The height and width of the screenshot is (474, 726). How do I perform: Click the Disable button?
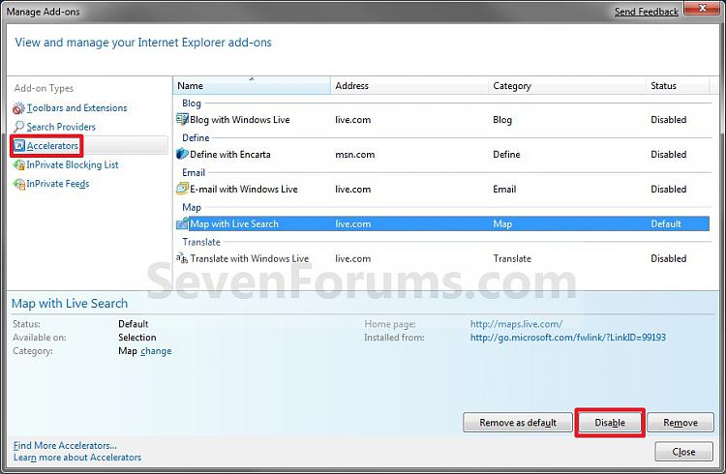610,422
